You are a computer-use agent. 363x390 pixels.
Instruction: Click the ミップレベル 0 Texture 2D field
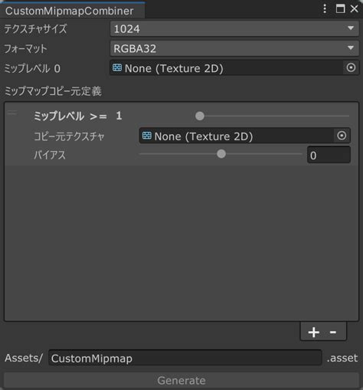click(x=234, y=68)
